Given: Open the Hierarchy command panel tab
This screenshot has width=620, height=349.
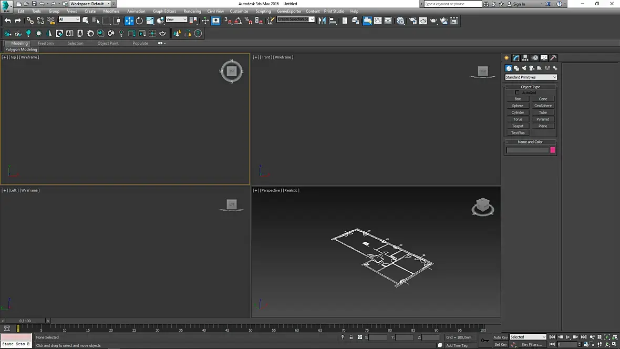Looking at the screenshot, I should click(x=525, y=58).
